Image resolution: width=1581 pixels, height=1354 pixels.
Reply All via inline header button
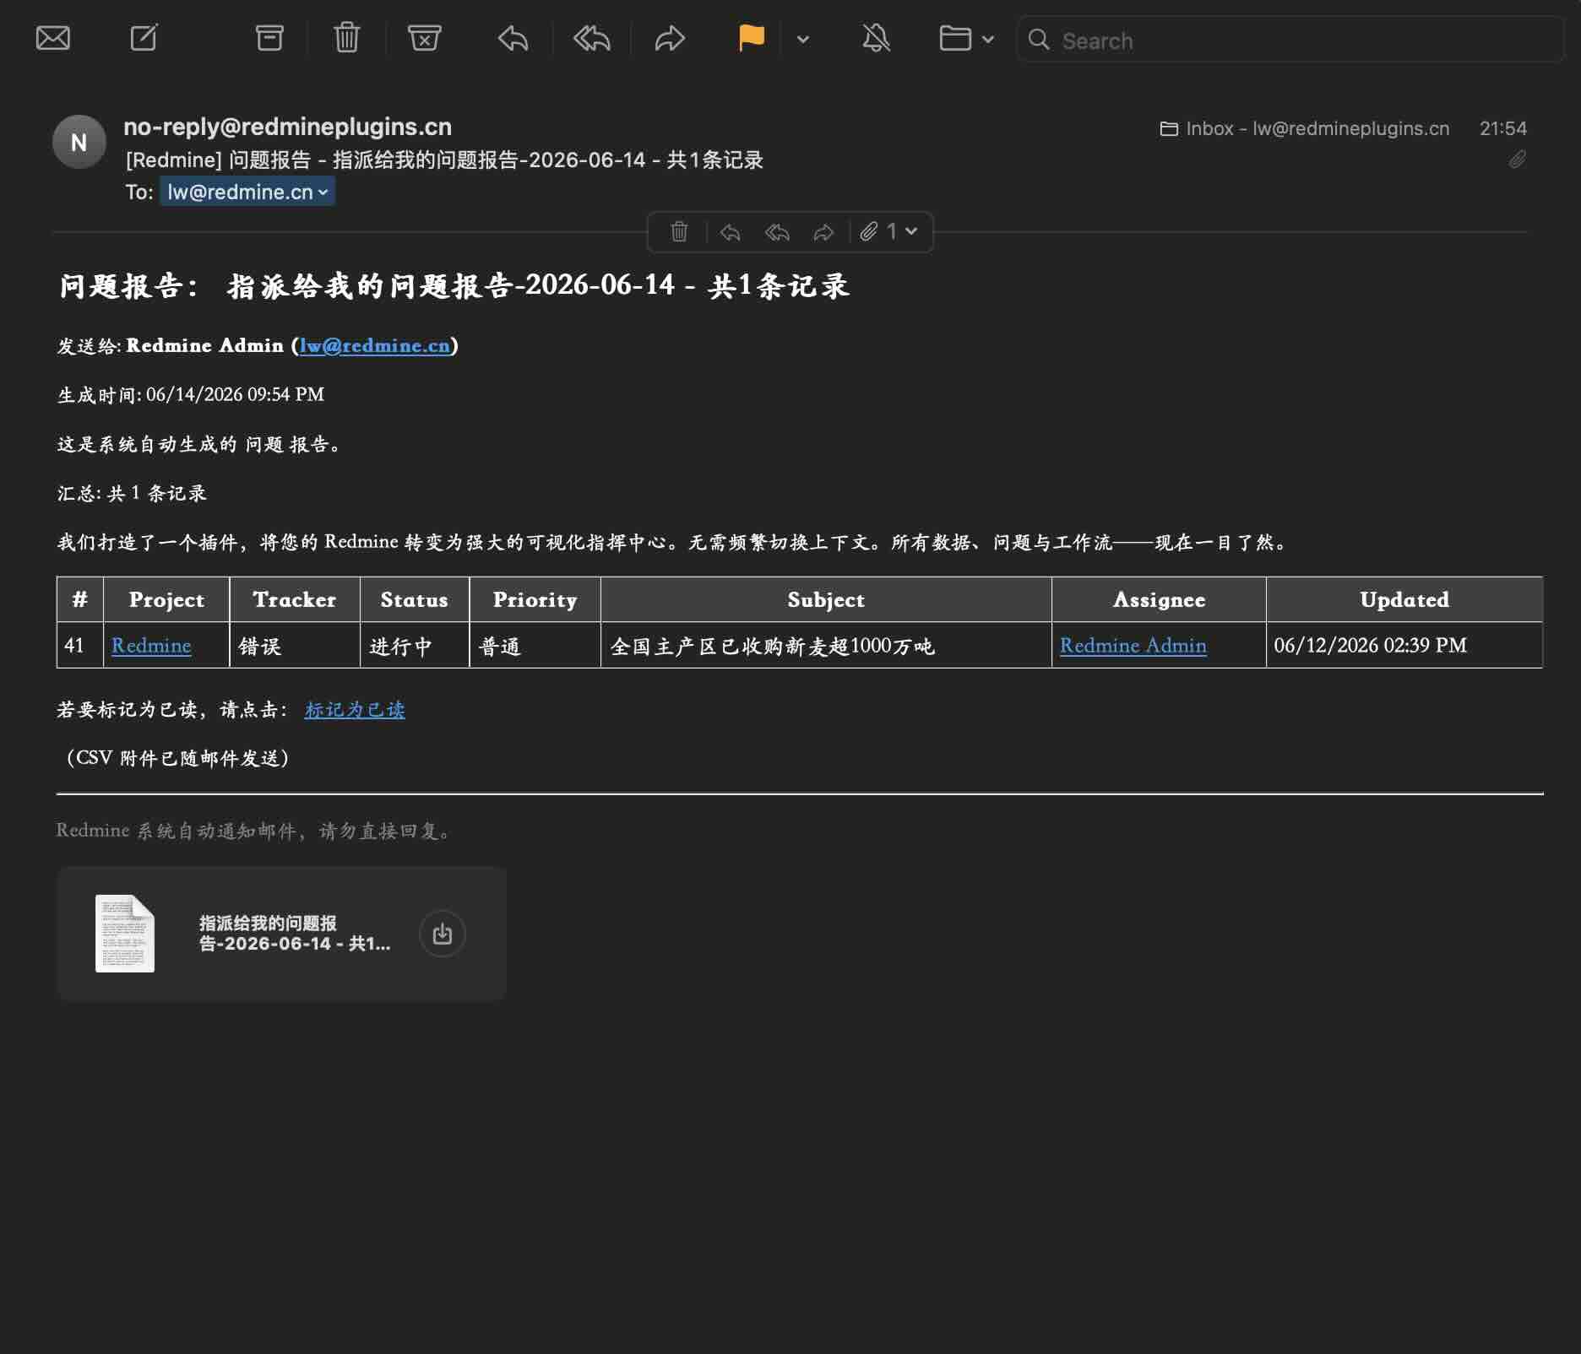777,232
